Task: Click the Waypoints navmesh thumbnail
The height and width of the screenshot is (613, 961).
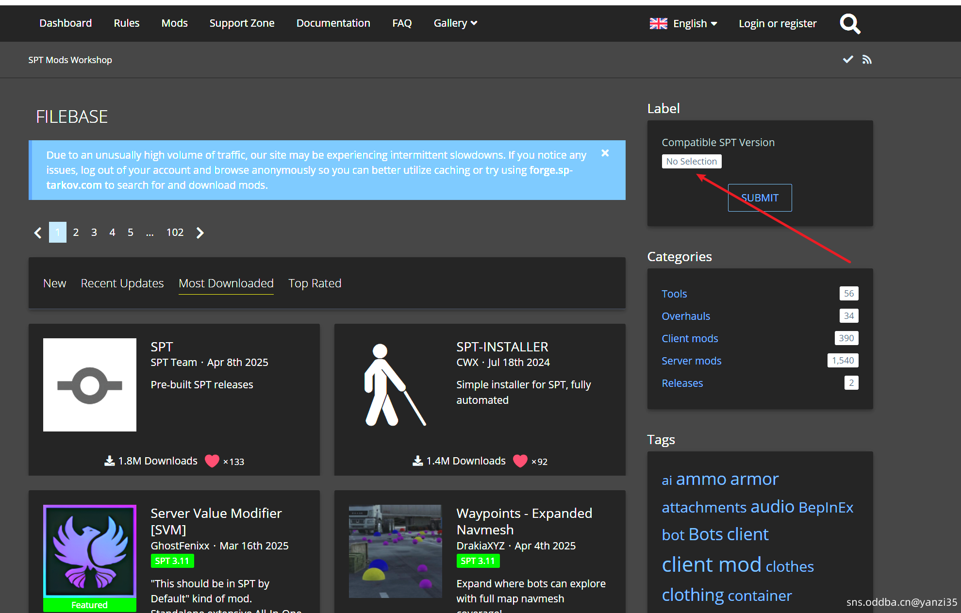Action: tap(396, 551)
